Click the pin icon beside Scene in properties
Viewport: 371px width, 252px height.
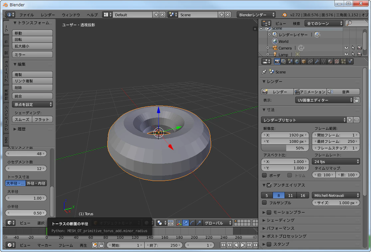[264, 72]
